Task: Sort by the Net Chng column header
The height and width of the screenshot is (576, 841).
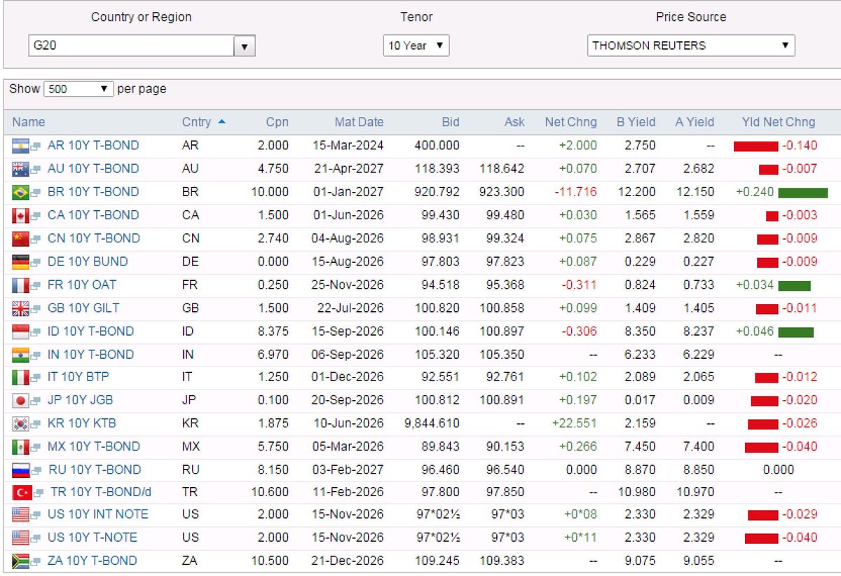Action: pyautogui.click(x=571, y=122)
